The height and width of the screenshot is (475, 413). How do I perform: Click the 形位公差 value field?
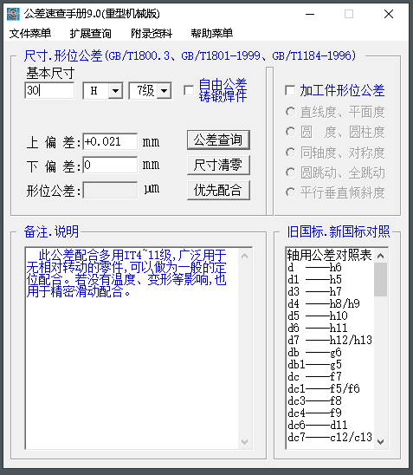(110, 190)
